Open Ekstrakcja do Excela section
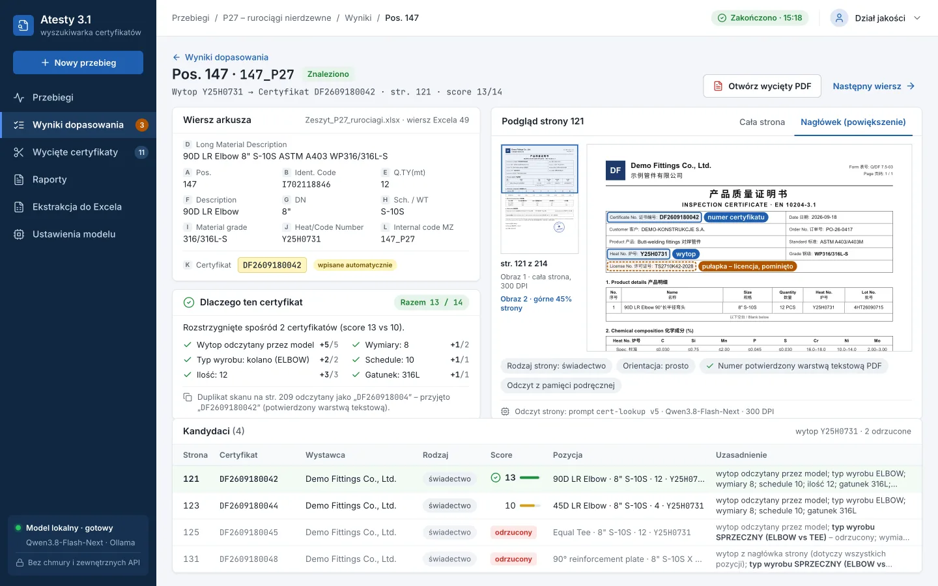 (x=78, y=207)
